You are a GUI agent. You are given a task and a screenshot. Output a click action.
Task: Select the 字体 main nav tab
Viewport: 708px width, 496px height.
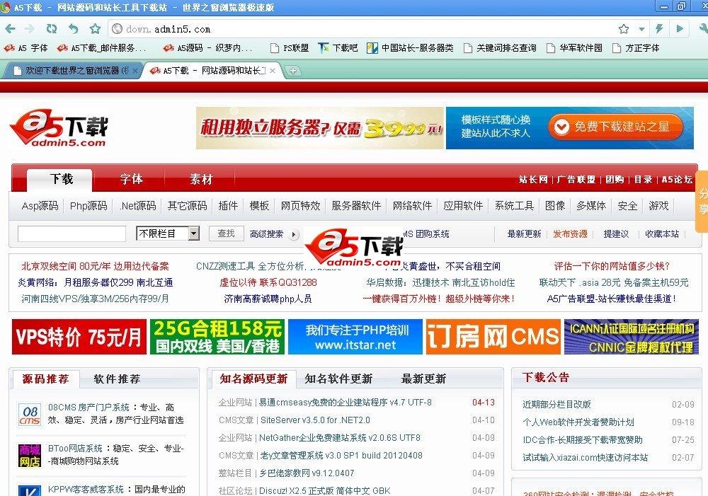131,179
